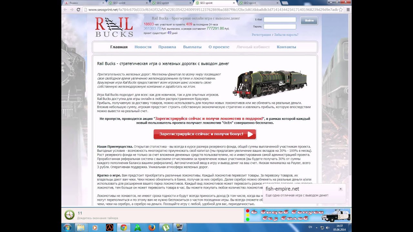
Task: Open uTorrent from taskbar
Action: click(x=166, y=227)
